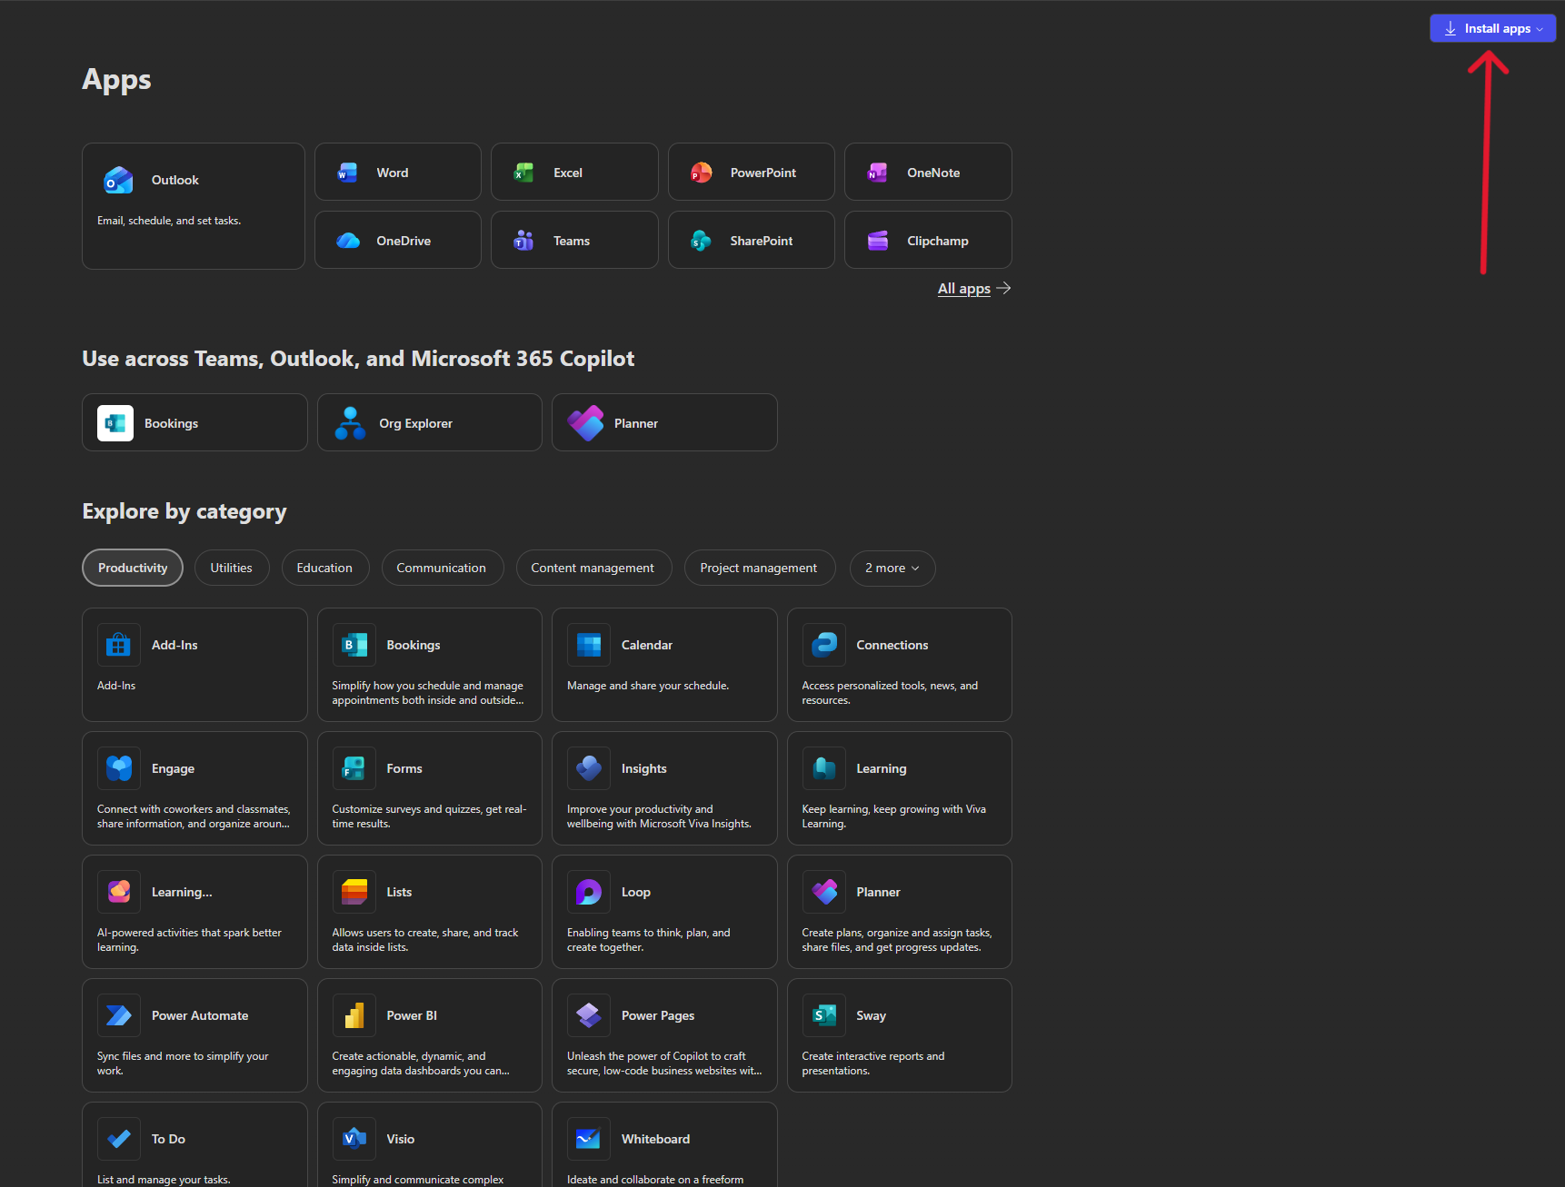Screen dimensions: 1565x1187
Task: Click the Outlook description text
Action: [169, 221]
